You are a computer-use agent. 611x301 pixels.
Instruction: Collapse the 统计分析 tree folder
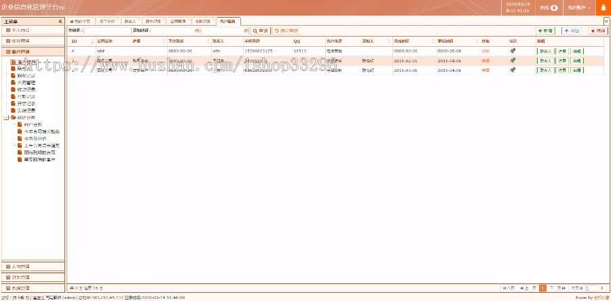point(6,117)
